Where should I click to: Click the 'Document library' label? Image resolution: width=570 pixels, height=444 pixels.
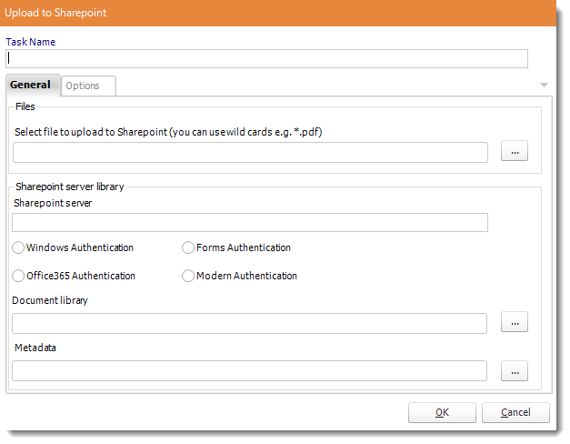tap(50, 300)
